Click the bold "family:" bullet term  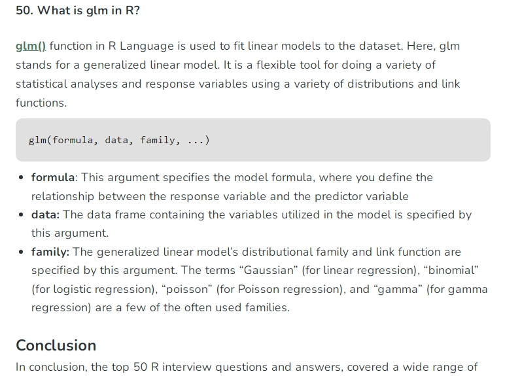(x=50, y=252)
